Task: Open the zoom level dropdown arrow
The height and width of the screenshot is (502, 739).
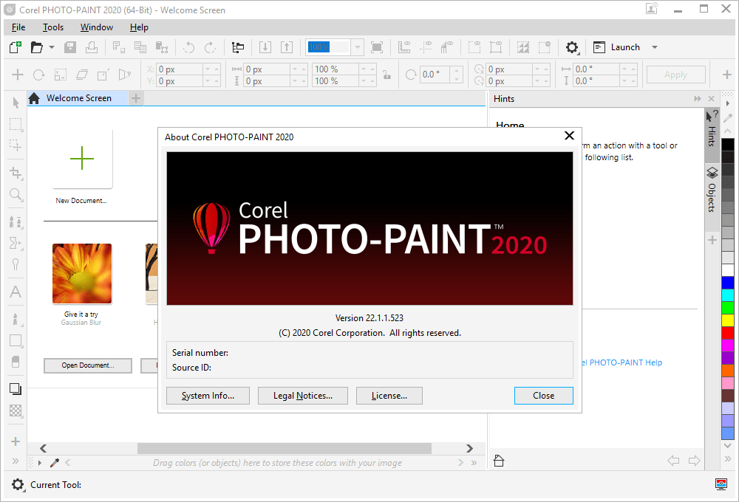Action: tap(358, 47)
